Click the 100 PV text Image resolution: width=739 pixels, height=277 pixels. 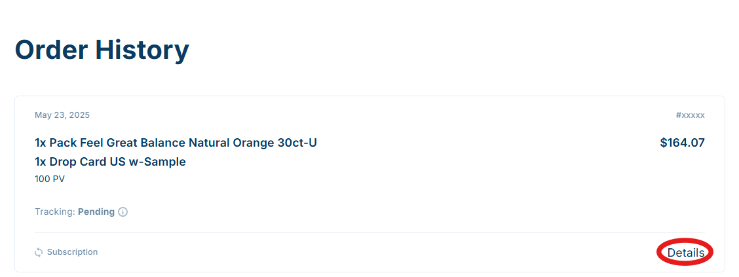(50, 179)
